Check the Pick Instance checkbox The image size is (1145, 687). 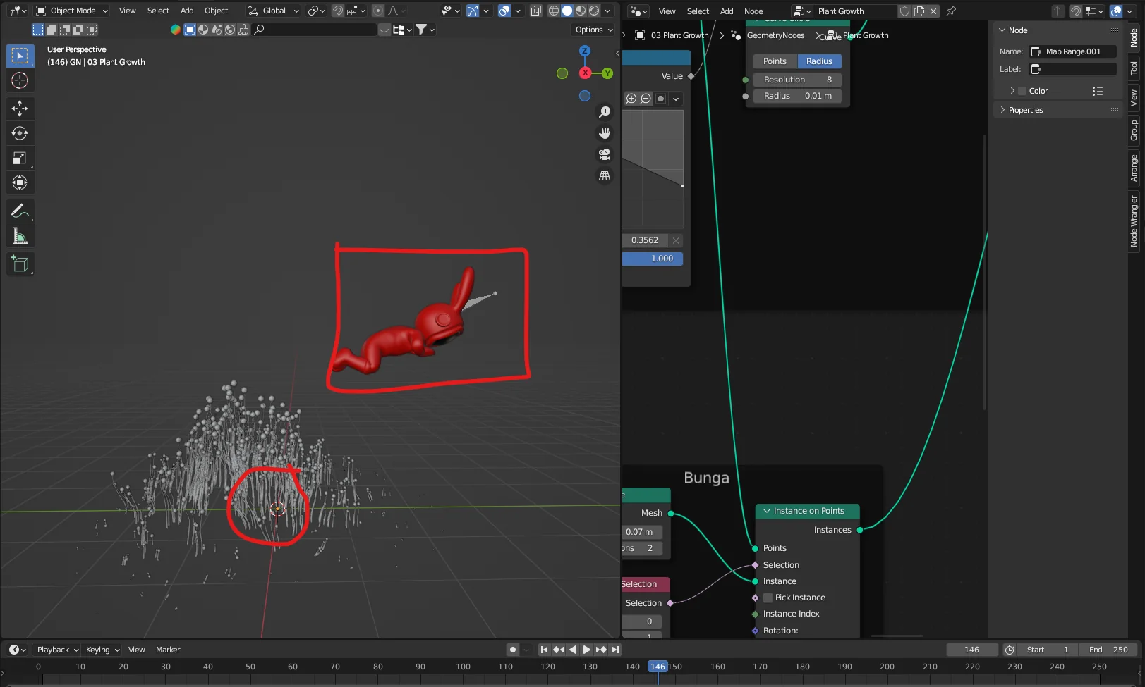click(x=768, y=598)
